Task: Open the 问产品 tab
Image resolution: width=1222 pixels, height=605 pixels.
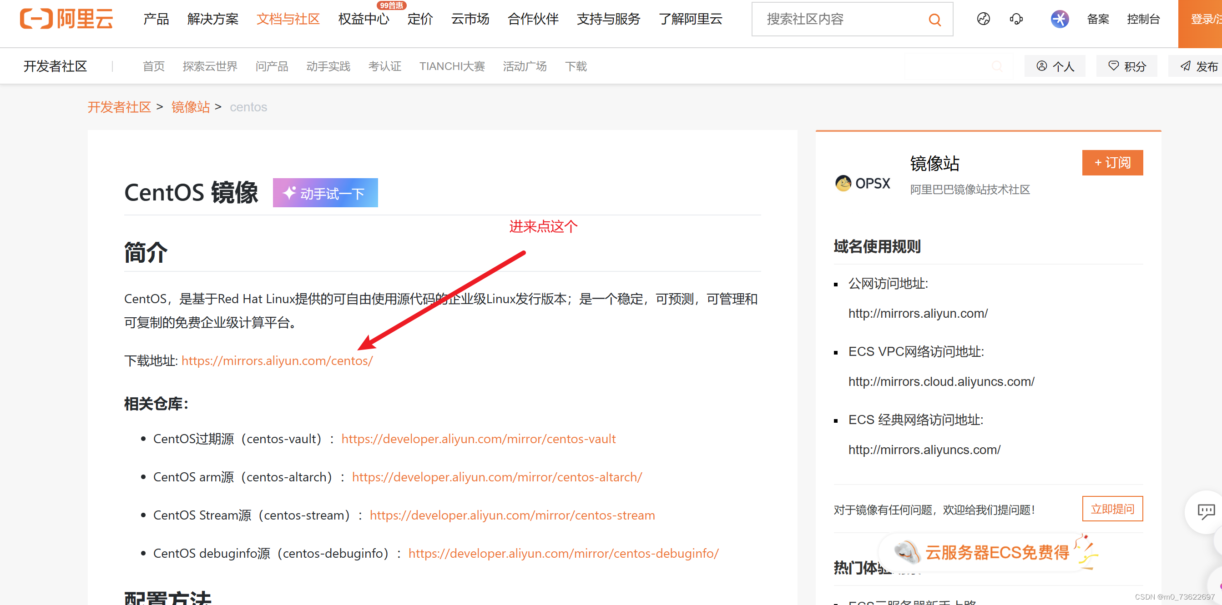Action: coord(271,66)
